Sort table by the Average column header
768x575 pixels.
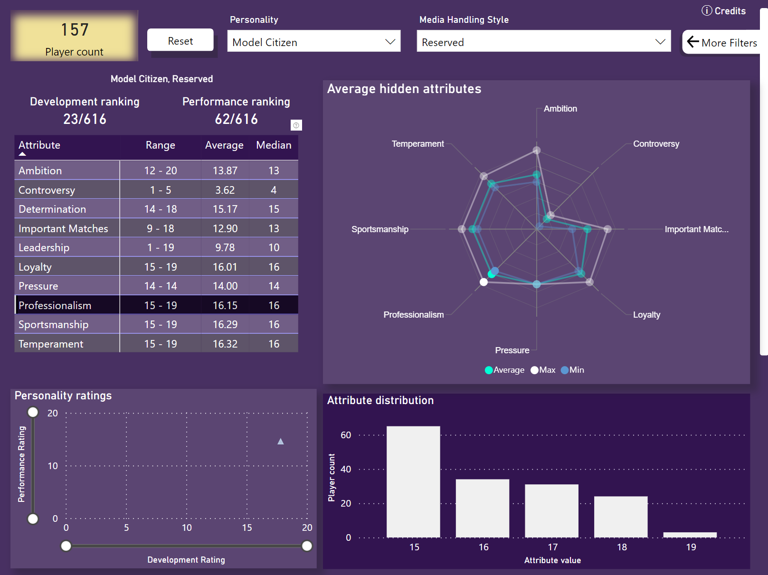coord(224,145)
